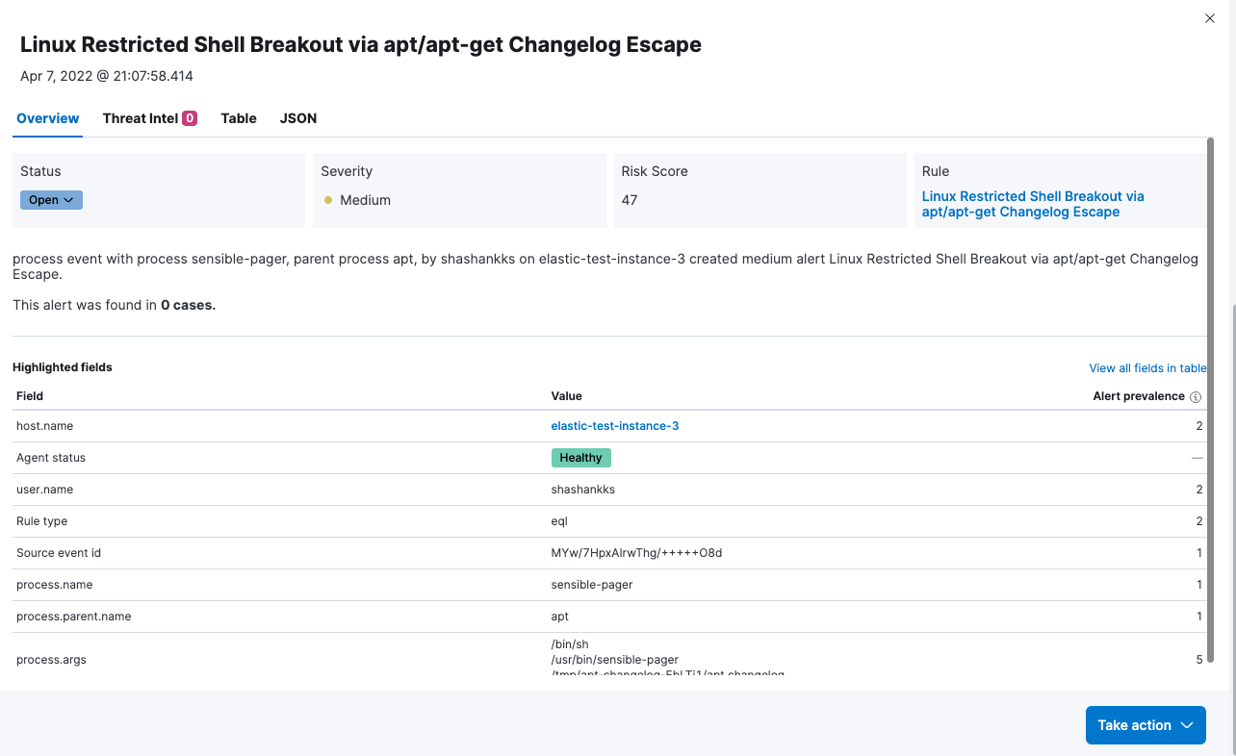Select the Overview tab
1236x756 pixels.
point(48,118)
